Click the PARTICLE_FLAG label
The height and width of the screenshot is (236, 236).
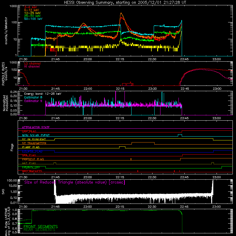[33, 159]
